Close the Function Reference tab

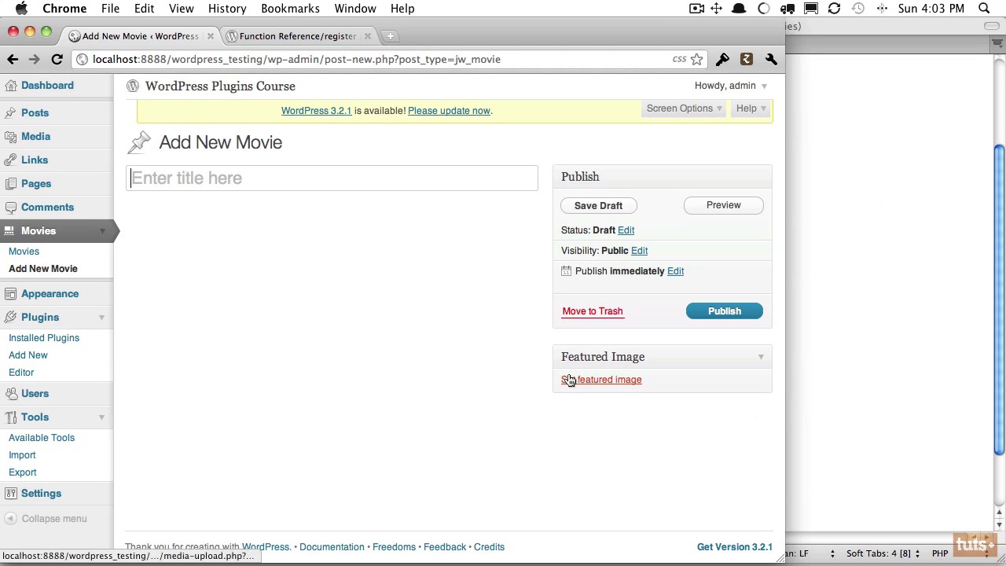(367, 36)
